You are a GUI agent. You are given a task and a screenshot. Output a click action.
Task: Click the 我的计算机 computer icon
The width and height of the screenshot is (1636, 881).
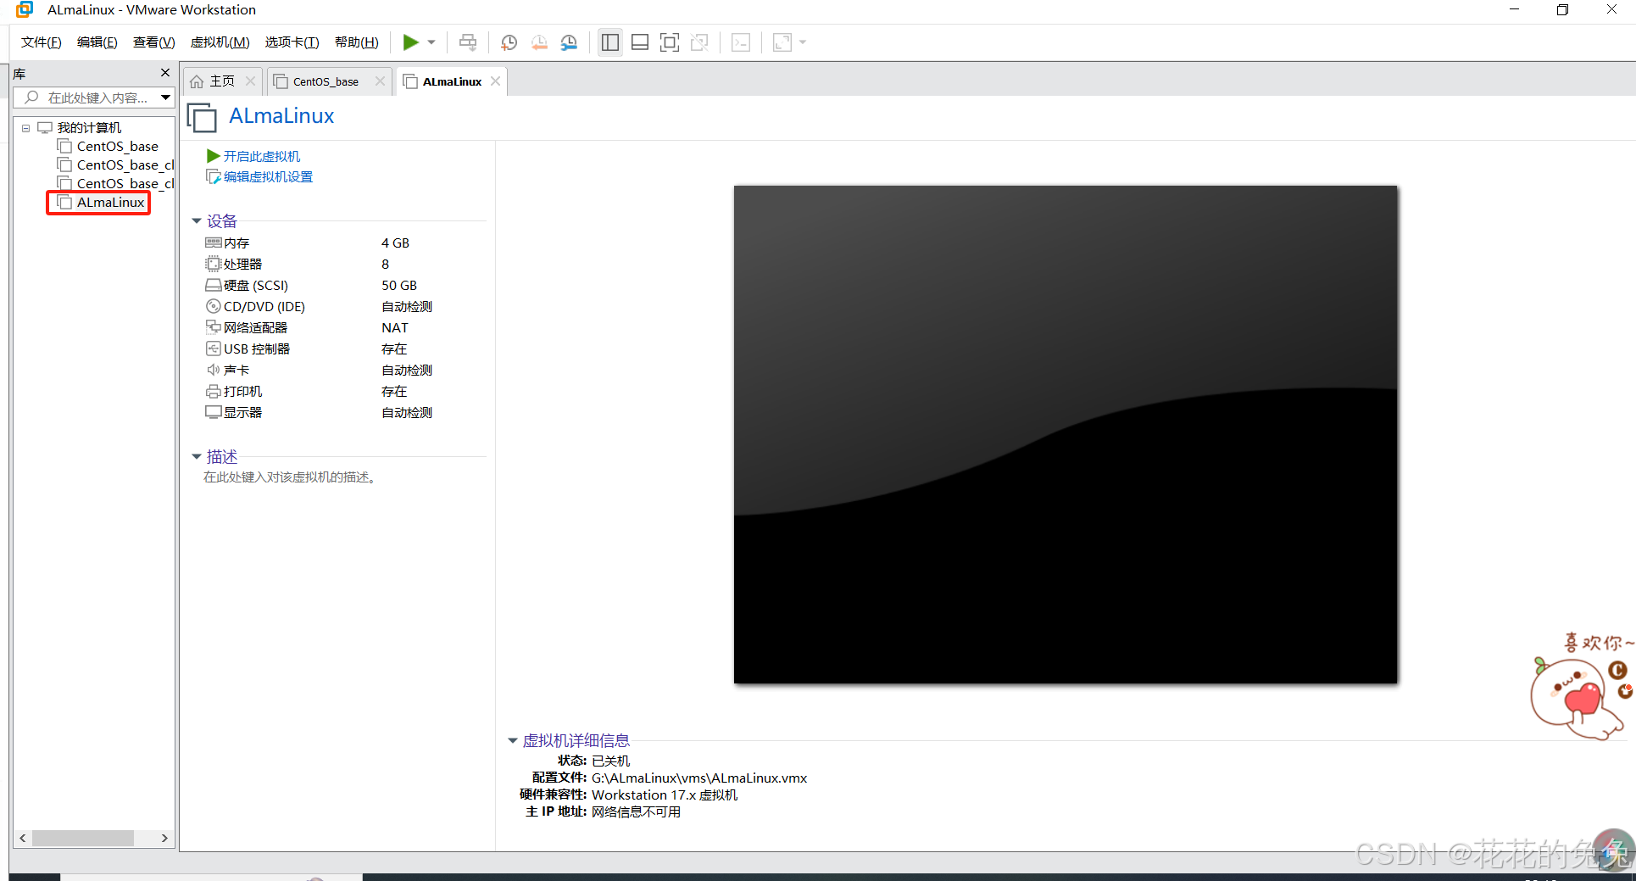pyautogui.click(x=45, y=128)
